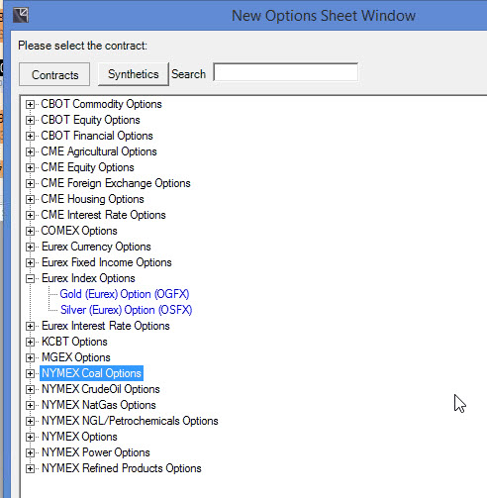Switch to the Synthetics button
This screenshot has width=487, height=498.
coord(134,74)
